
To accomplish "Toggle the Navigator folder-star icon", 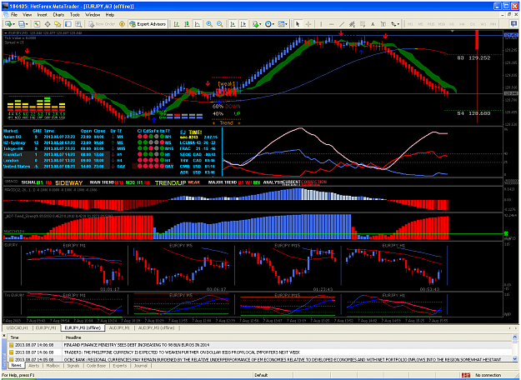I will click(x=58, y=24).
